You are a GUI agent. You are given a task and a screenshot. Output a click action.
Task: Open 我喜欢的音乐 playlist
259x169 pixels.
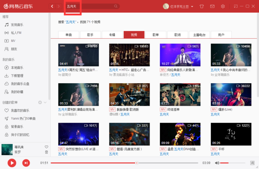tap(17, 110)
